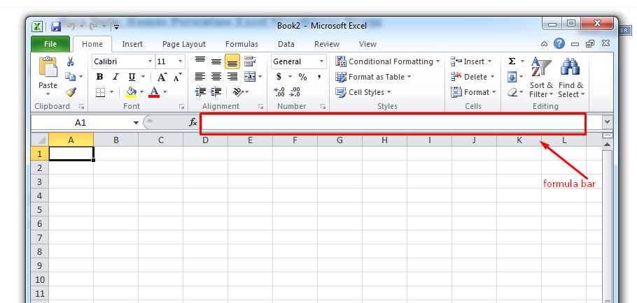Click Merge & Center icon
637x303 pixels.
(x=249, y=77)
